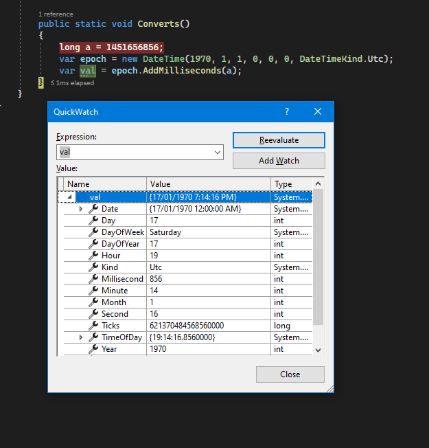Open the Expression combo box dropdown arrow

tap(218, 153)
